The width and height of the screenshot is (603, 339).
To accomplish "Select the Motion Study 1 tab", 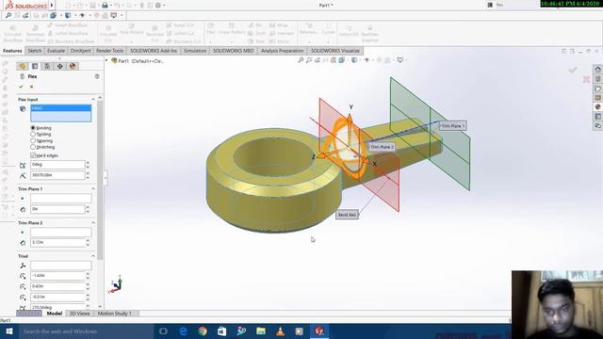I will click(x=115, y=314).
